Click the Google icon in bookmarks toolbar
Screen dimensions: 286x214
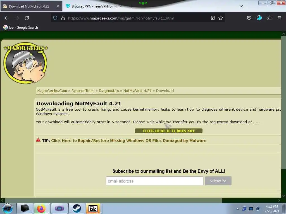pyautogui.click(x=6, y=28)
